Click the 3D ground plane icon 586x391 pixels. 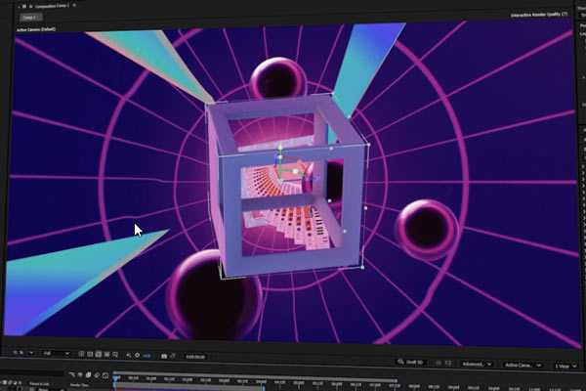[439, 363]
